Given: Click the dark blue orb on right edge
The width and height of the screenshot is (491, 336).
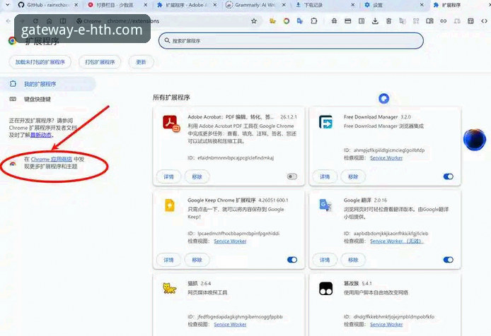Looking at the screenshot, I should point(475,139).
